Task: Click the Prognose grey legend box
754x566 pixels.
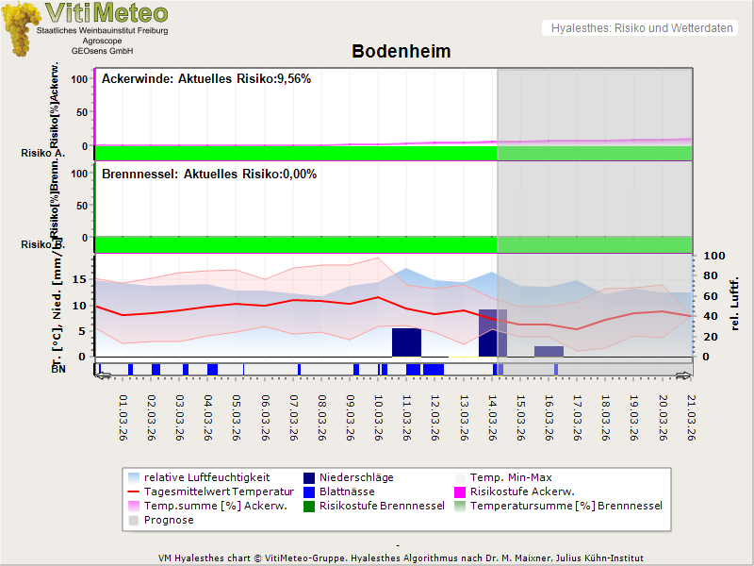Action: click(133, 521)
